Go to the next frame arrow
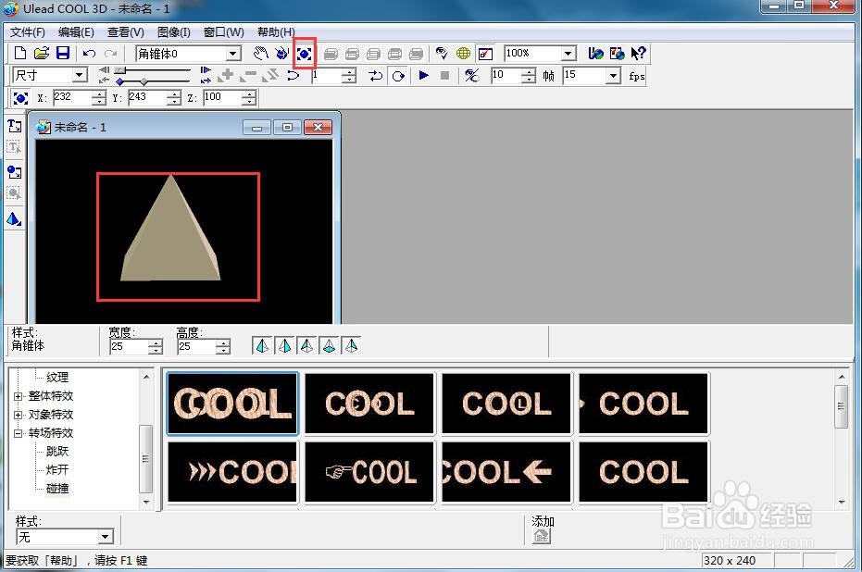The width and height of the screenshot is (862, 572). click(x=206, y=70)
